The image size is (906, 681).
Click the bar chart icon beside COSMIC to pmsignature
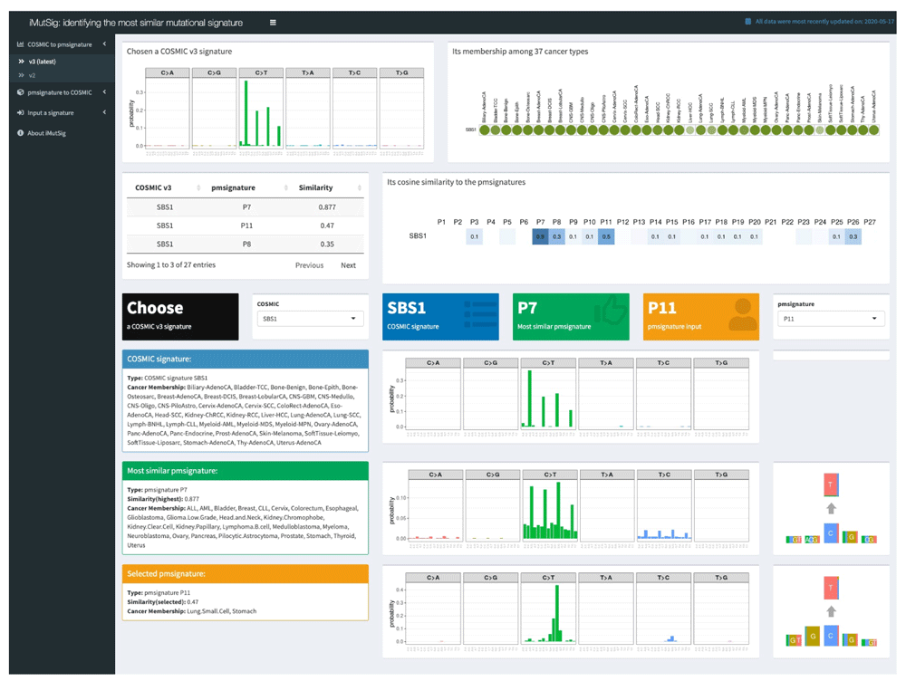click(x=21, y=44)
